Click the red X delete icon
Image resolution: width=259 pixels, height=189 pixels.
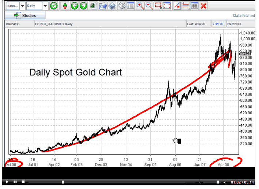tap(203, 6)
